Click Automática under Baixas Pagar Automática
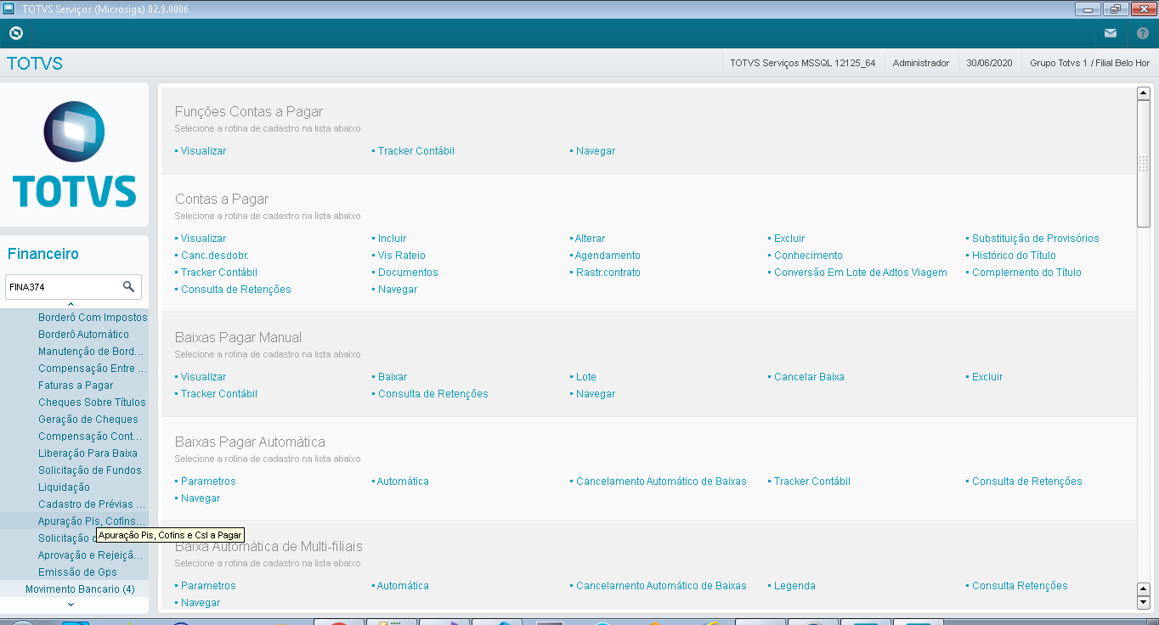 [x=403, y=481]
